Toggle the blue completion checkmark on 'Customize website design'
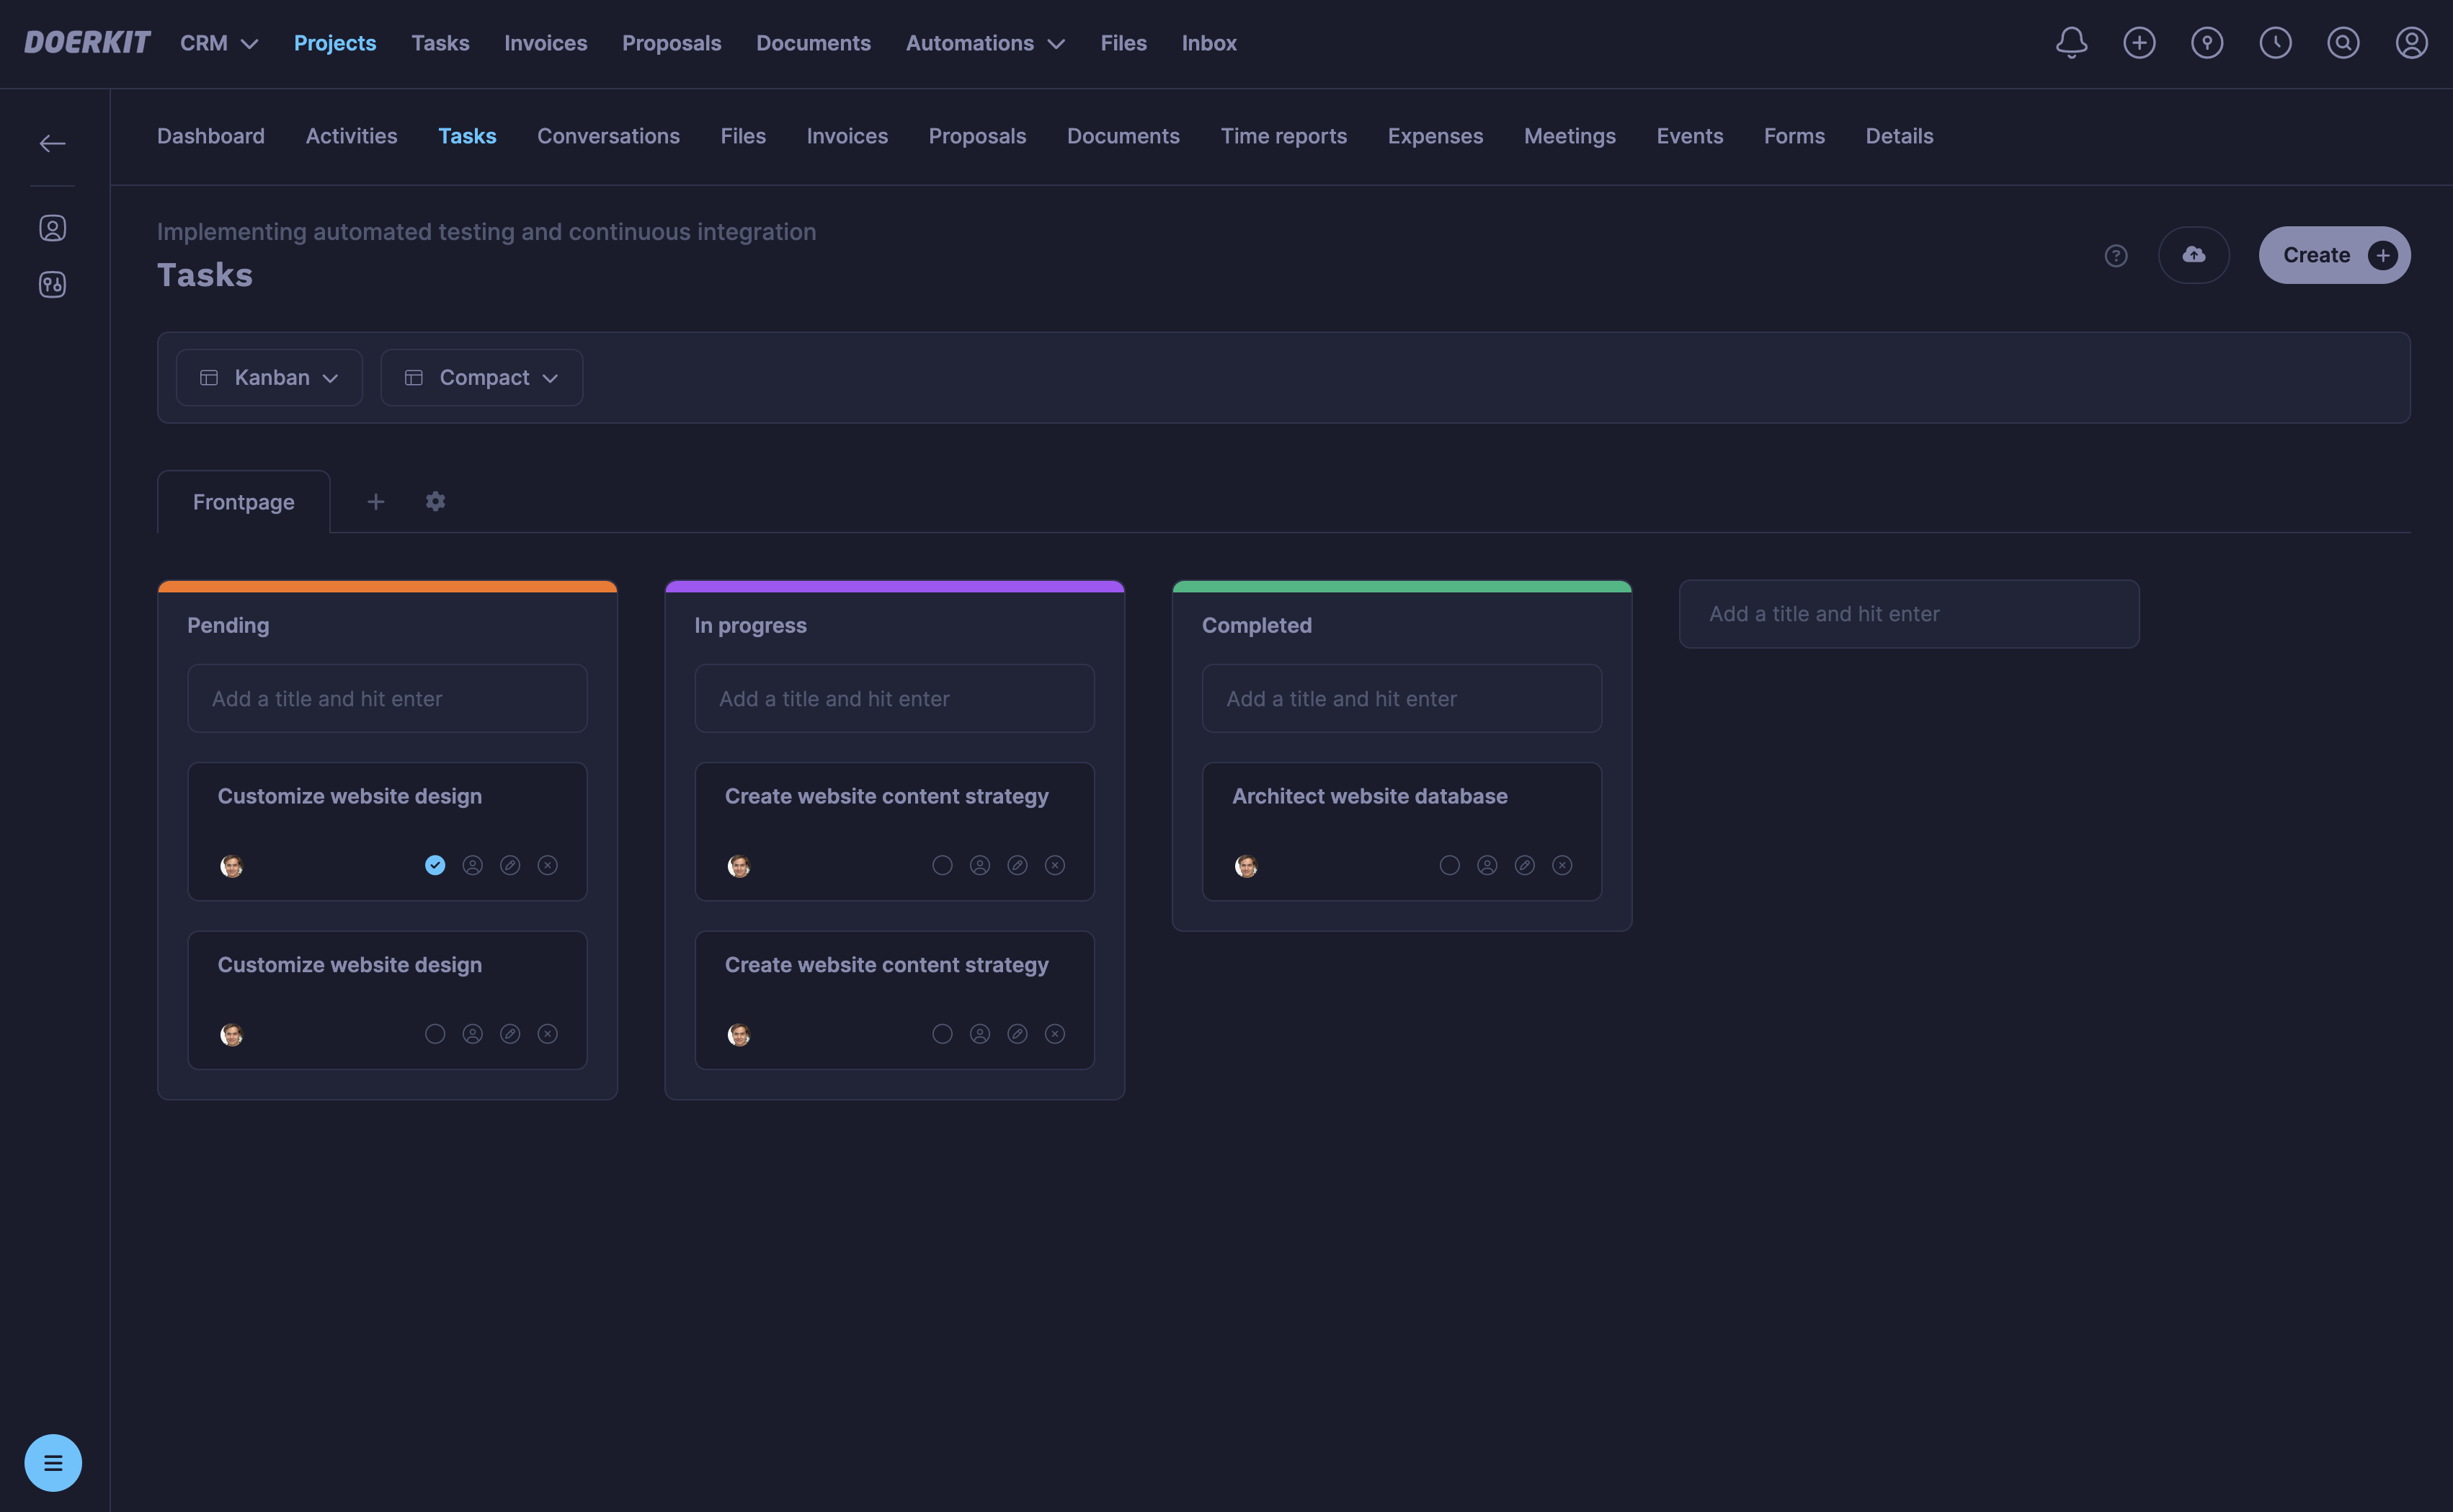The height and width of the screenshot is (1512, 2453). [x=435, y=865]
